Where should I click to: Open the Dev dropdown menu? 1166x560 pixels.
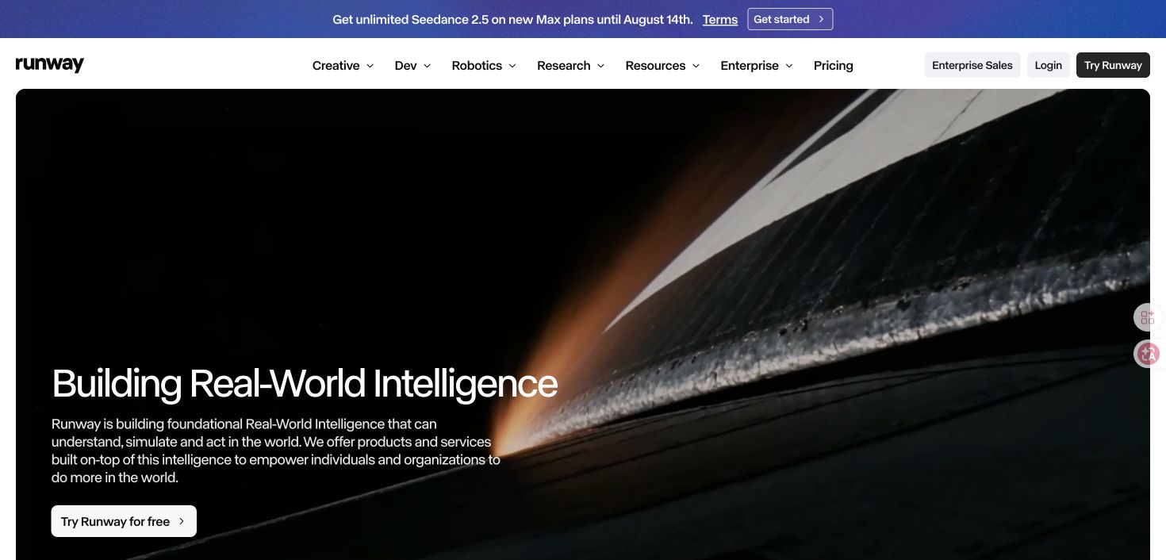coord(412,66)
